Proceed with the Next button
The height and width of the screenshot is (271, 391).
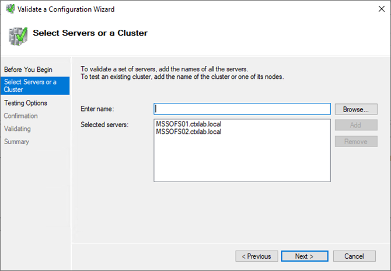pyautogui.click(x=304, y=256)
